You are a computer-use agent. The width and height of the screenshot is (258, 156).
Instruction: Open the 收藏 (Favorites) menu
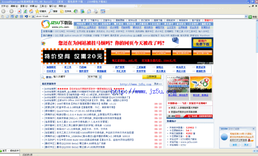pos(34,6)
